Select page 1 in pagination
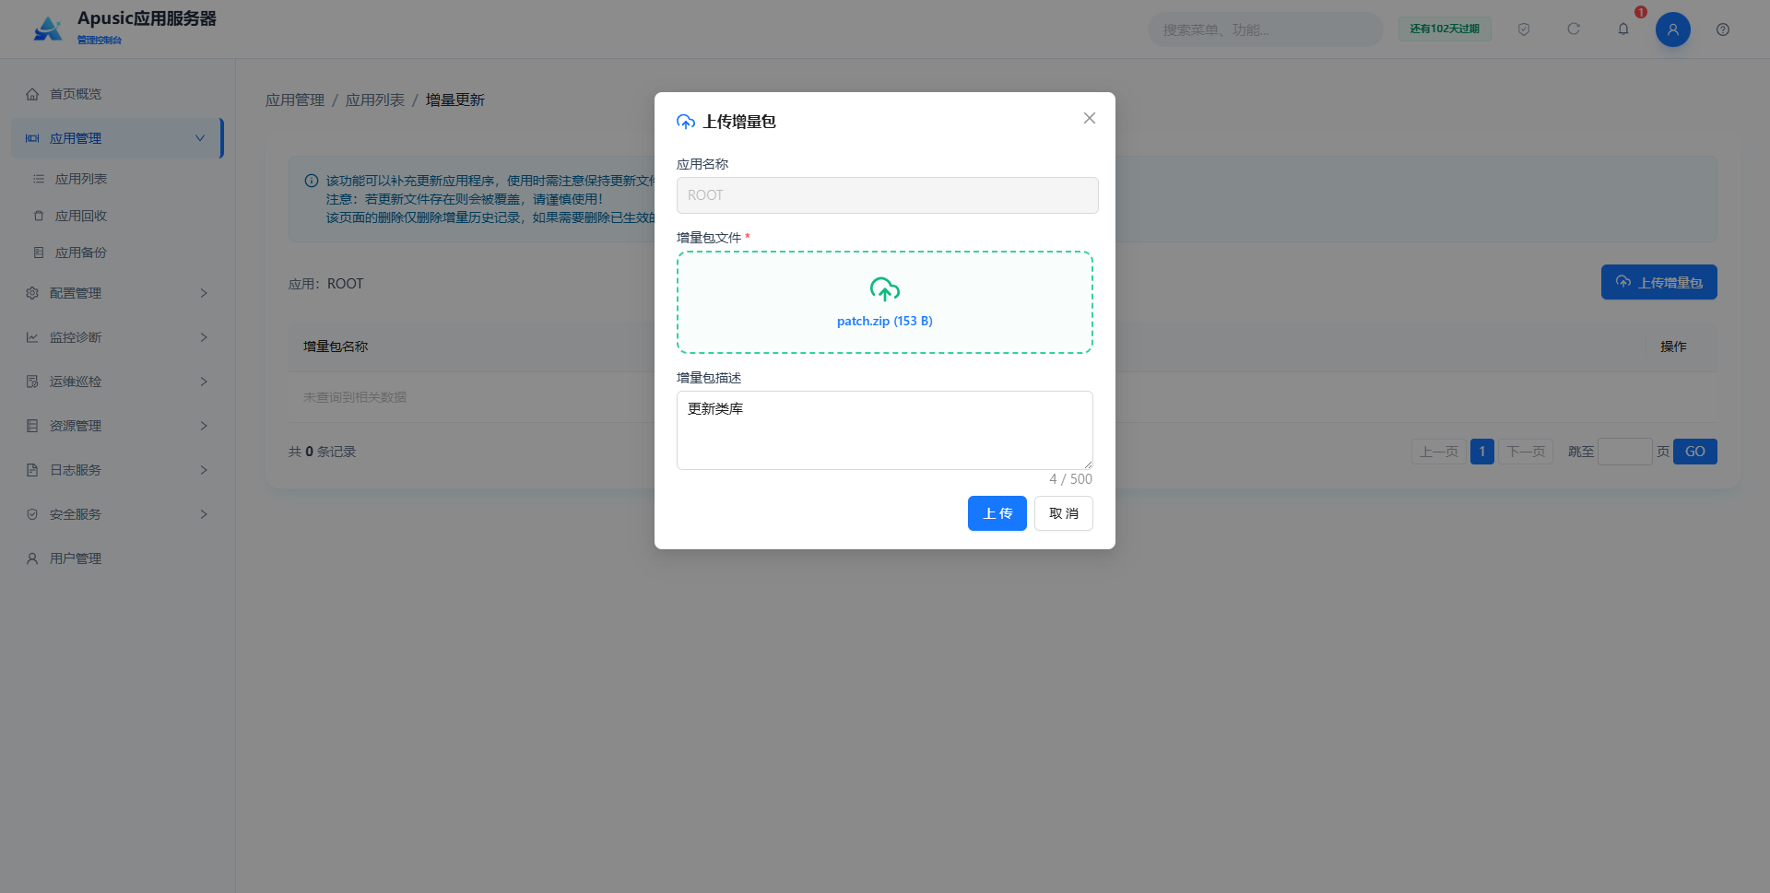This screenshot has width=1770, height=893. coord(1482,452)
